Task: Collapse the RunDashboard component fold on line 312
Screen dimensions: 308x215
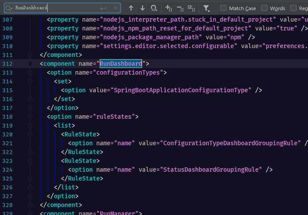Action: pyautogui.click(x=30, y=64)
